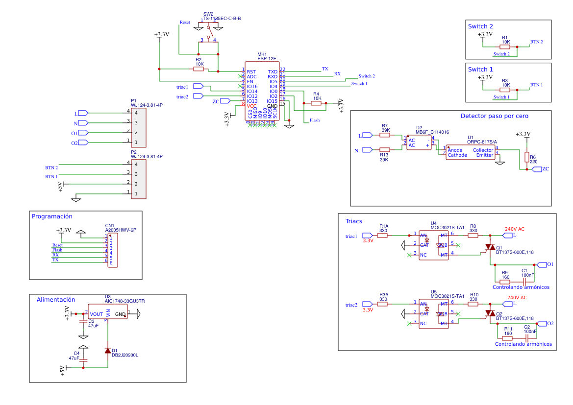Click the no-connect marker on ADC pin 2
Image resolution: width=573 pixels, height=405 pixels.
(241, 76)
